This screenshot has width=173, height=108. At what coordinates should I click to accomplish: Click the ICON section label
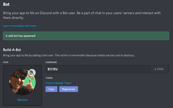tap(6, 62)
